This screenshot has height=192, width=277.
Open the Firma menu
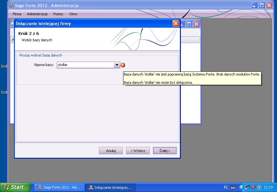click(17, 14)
